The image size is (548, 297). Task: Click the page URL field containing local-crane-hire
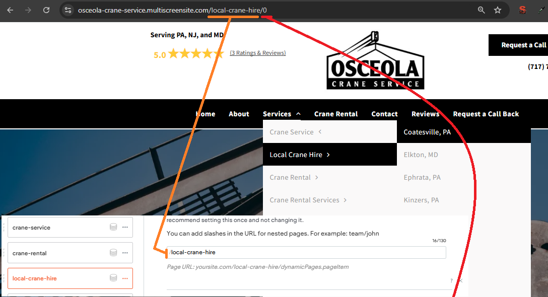[x=306, y=252]
